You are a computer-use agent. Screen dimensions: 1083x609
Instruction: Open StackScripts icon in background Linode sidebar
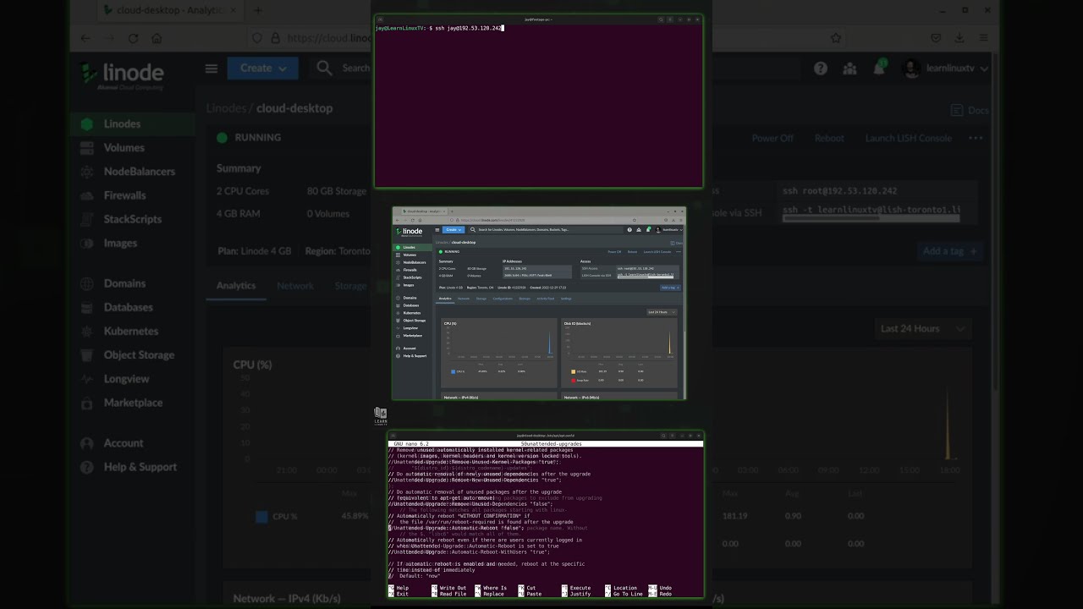pos(86,219)
